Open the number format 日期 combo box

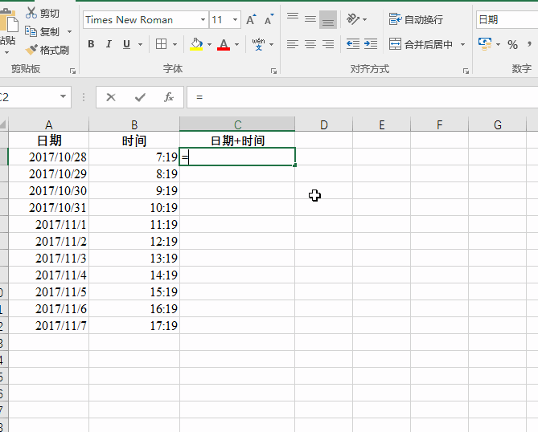point(507,19)
